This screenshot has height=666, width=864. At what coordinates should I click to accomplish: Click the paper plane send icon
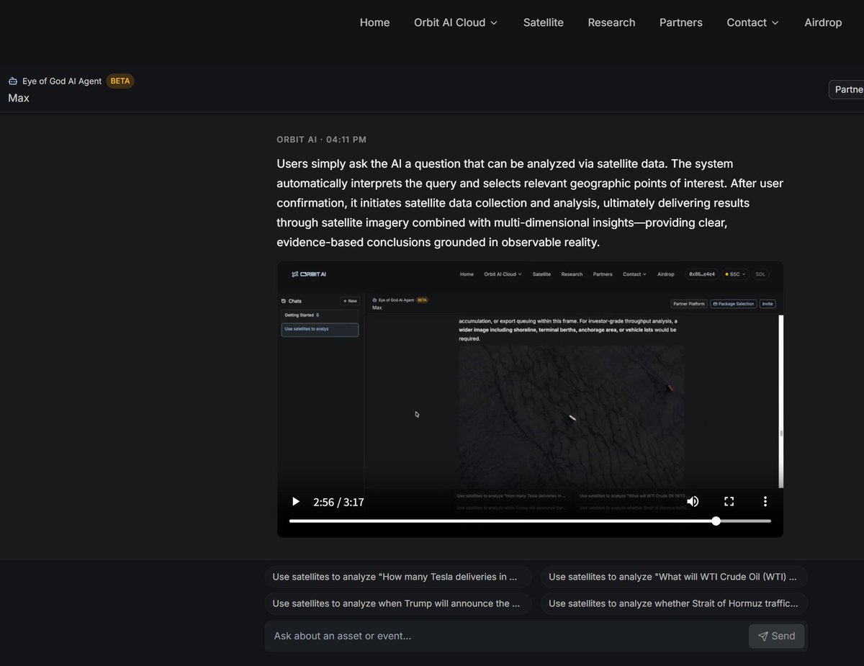pyautogui.click(x=763, y=636)
